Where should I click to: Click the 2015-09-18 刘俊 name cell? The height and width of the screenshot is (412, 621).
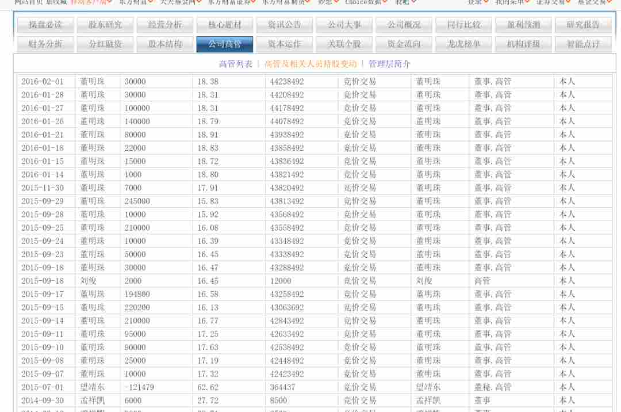click(x=88, y=281)
